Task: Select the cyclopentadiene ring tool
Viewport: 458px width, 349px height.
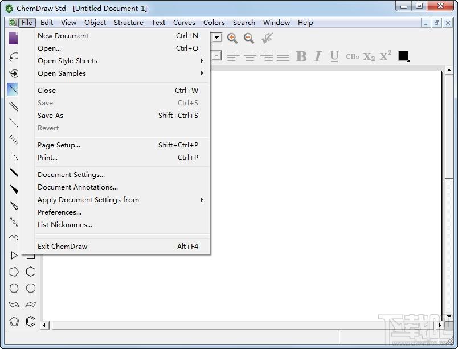Action: 14,321
